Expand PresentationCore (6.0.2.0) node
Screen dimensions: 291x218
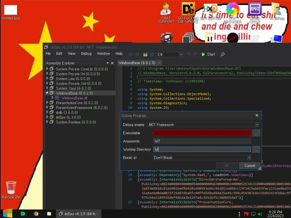click(x=47, y=102)
